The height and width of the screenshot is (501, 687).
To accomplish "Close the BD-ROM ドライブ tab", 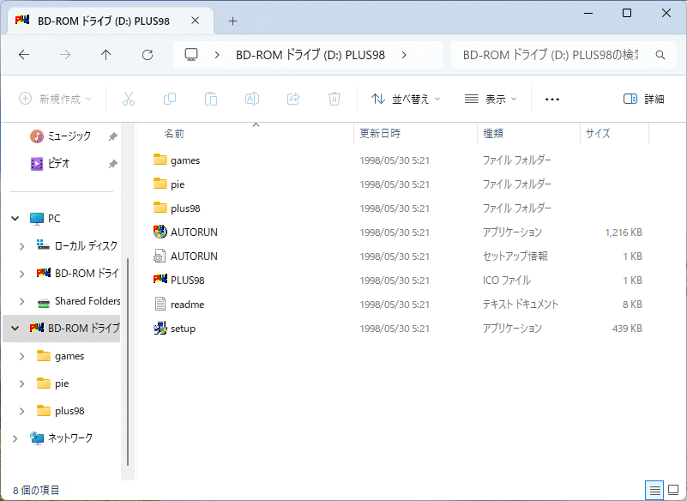I will click(196, 21).
